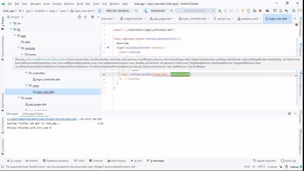This screenshot has width=304, height=171.
Task: Click the UTF-8 encoding in status bar
Action: coord(261,167)
